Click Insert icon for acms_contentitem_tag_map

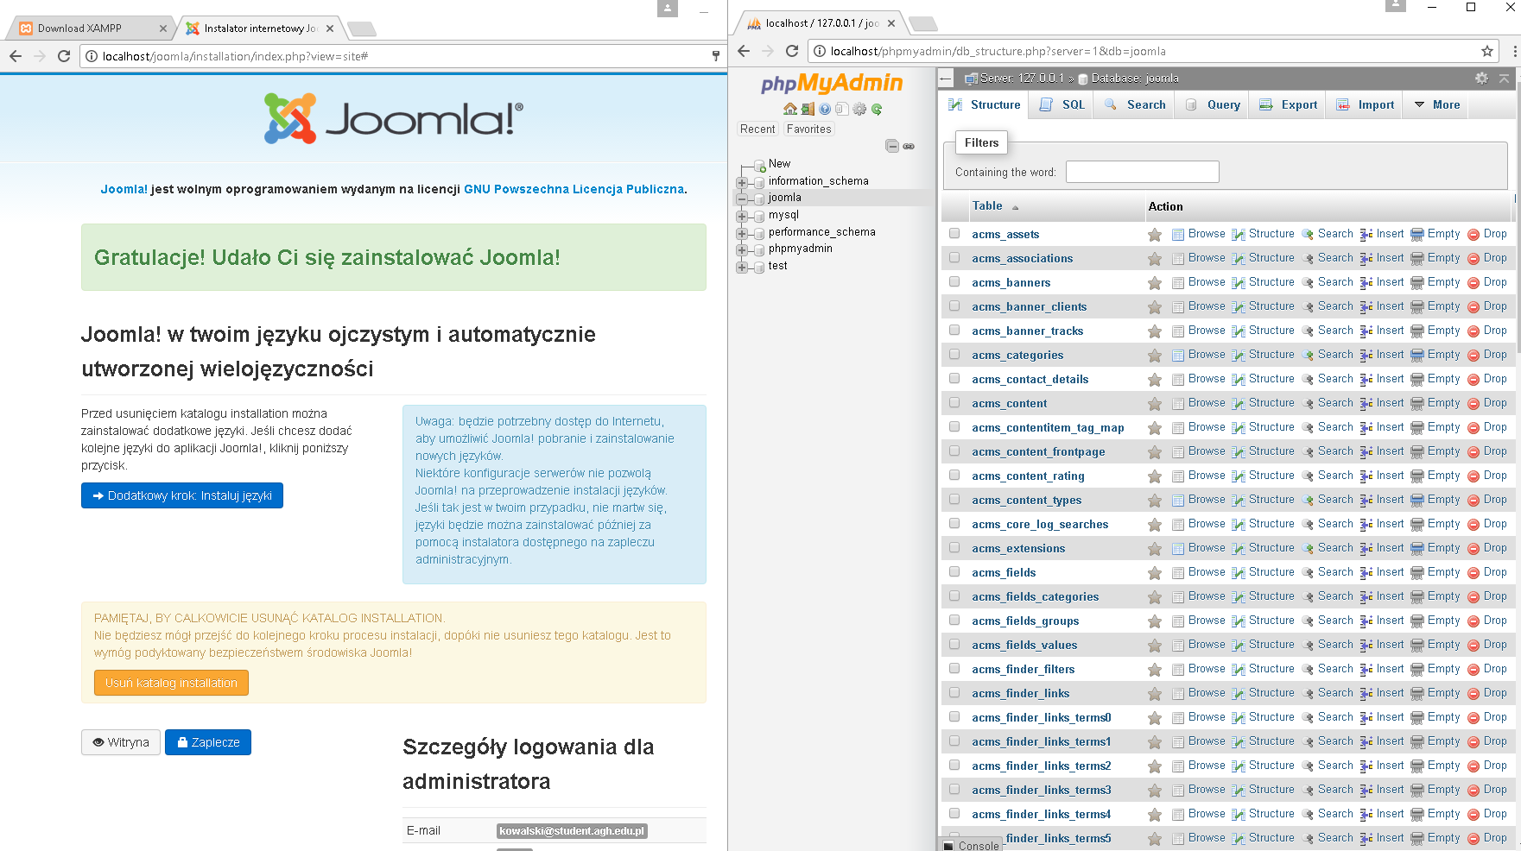coord(1366,427)
